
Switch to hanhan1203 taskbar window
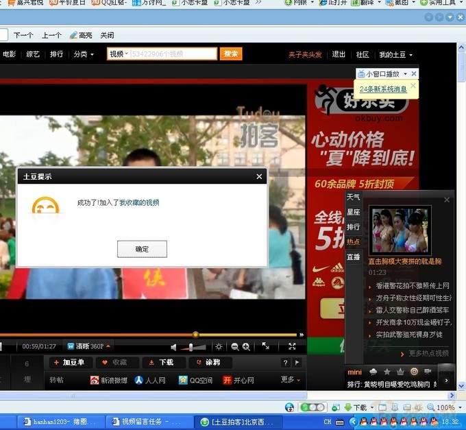tap(61, 422)
